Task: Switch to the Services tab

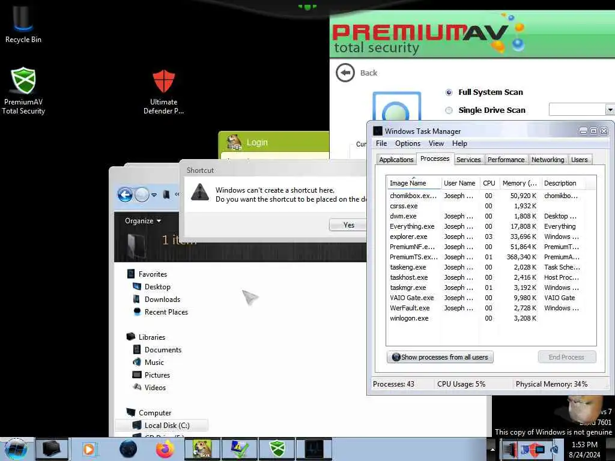Action: 468,160
